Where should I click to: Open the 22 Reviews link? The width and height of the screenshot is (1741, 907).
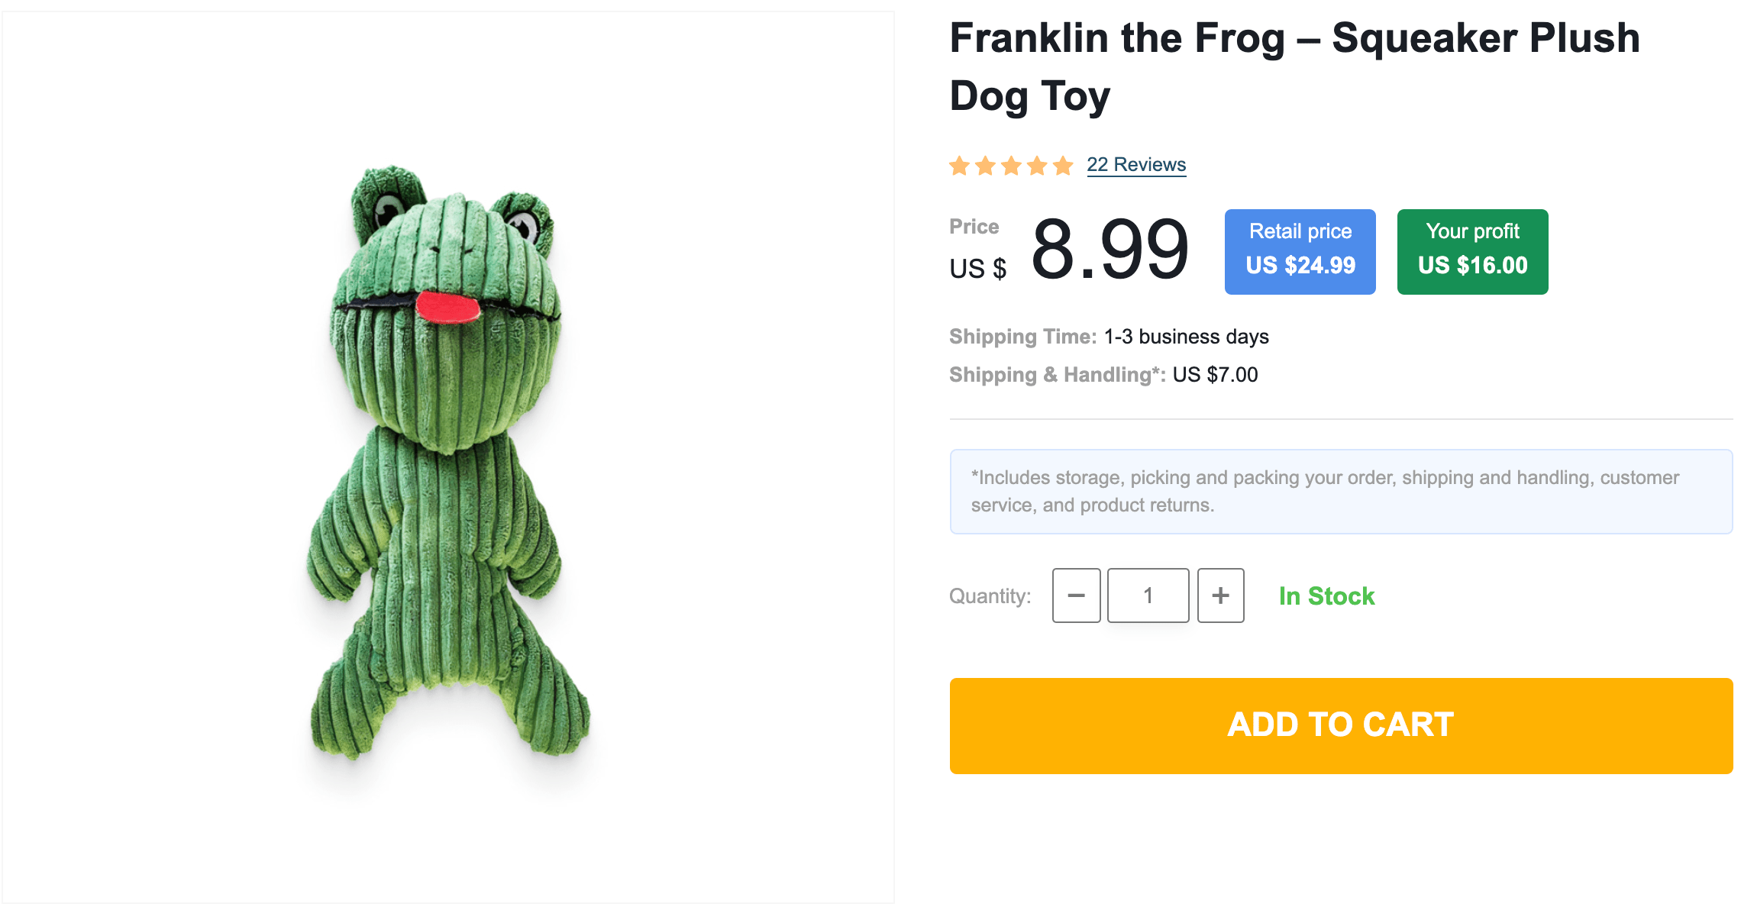tap(1136, 165)
